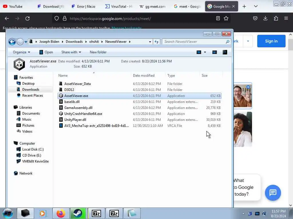This screenshot has width=293, height=219.
Task: Change your view icon in Explorer
Action: coord(199,52)
